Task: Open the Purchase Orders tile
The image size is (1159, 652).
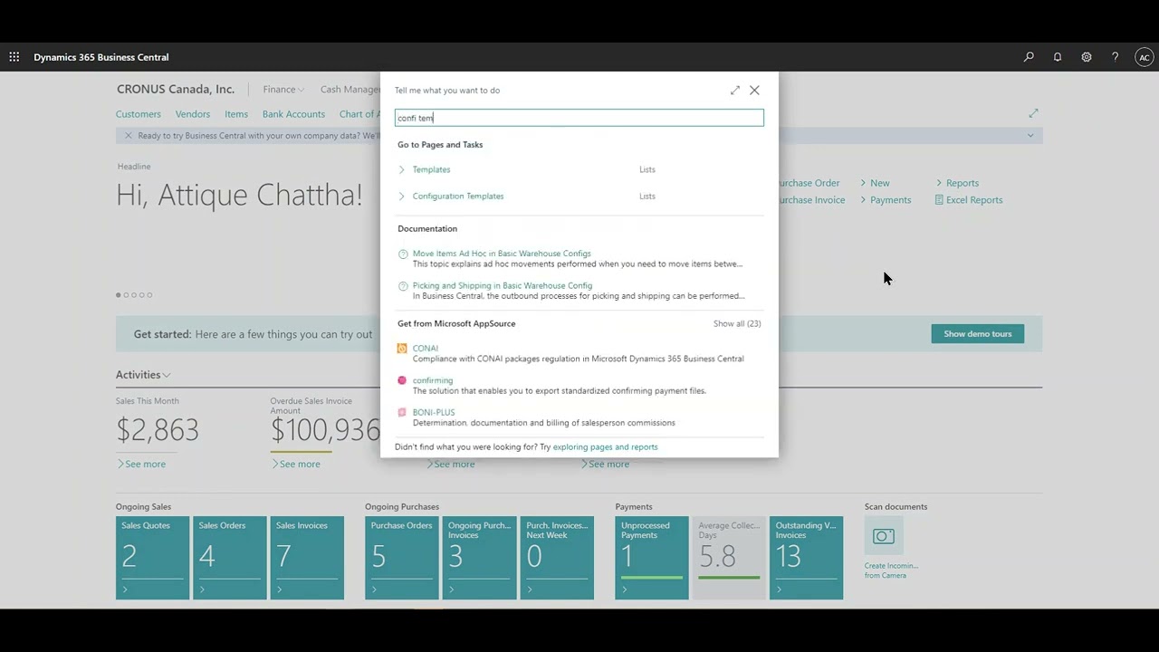Action: coord(402,558)
